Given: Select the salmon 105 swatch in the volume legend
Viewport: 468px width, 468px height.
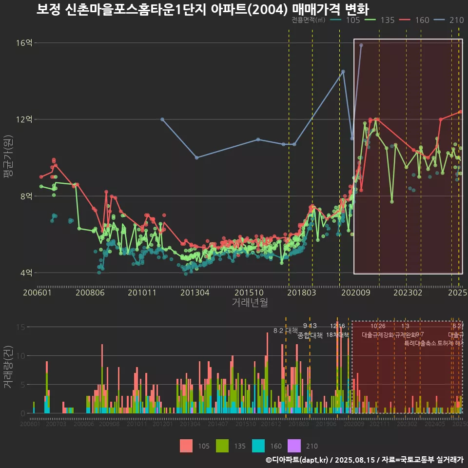Looking at the screenshot, I should 186,446.
